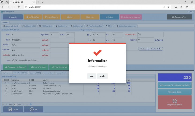The height and width of the screenshot is (116, 195).
Task: Cancel the Information dialog with ยกเลิก
Action: [x=102, y=76]
